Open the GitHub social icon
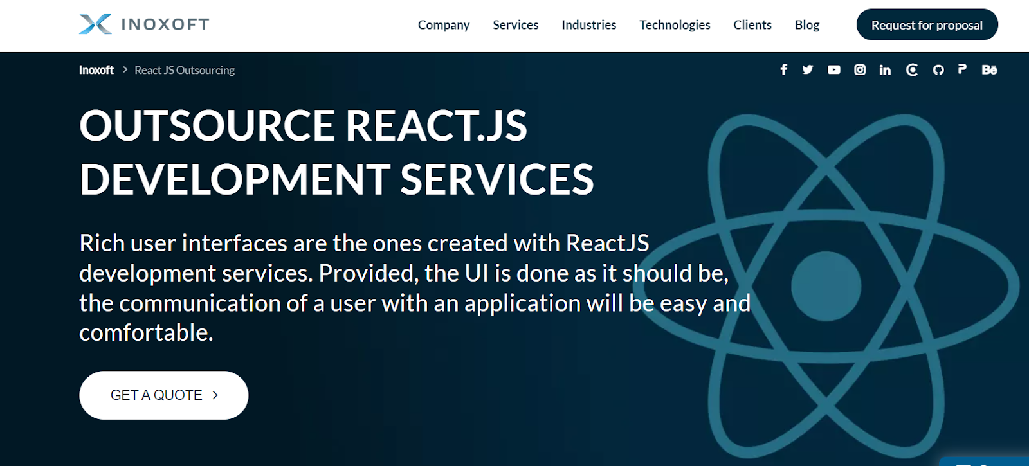 [938, 69]
